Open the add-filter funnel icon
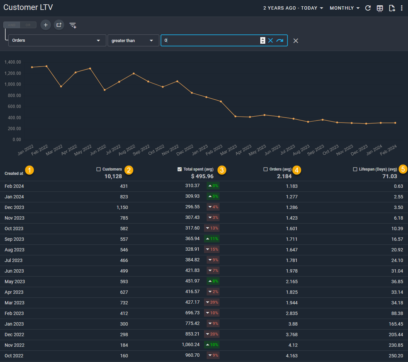 [x=73, y=25]
